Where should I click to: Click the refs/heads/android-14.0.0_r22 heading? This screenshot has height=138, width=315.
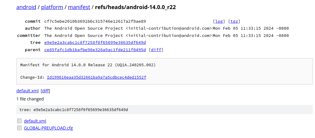[135, 7]
